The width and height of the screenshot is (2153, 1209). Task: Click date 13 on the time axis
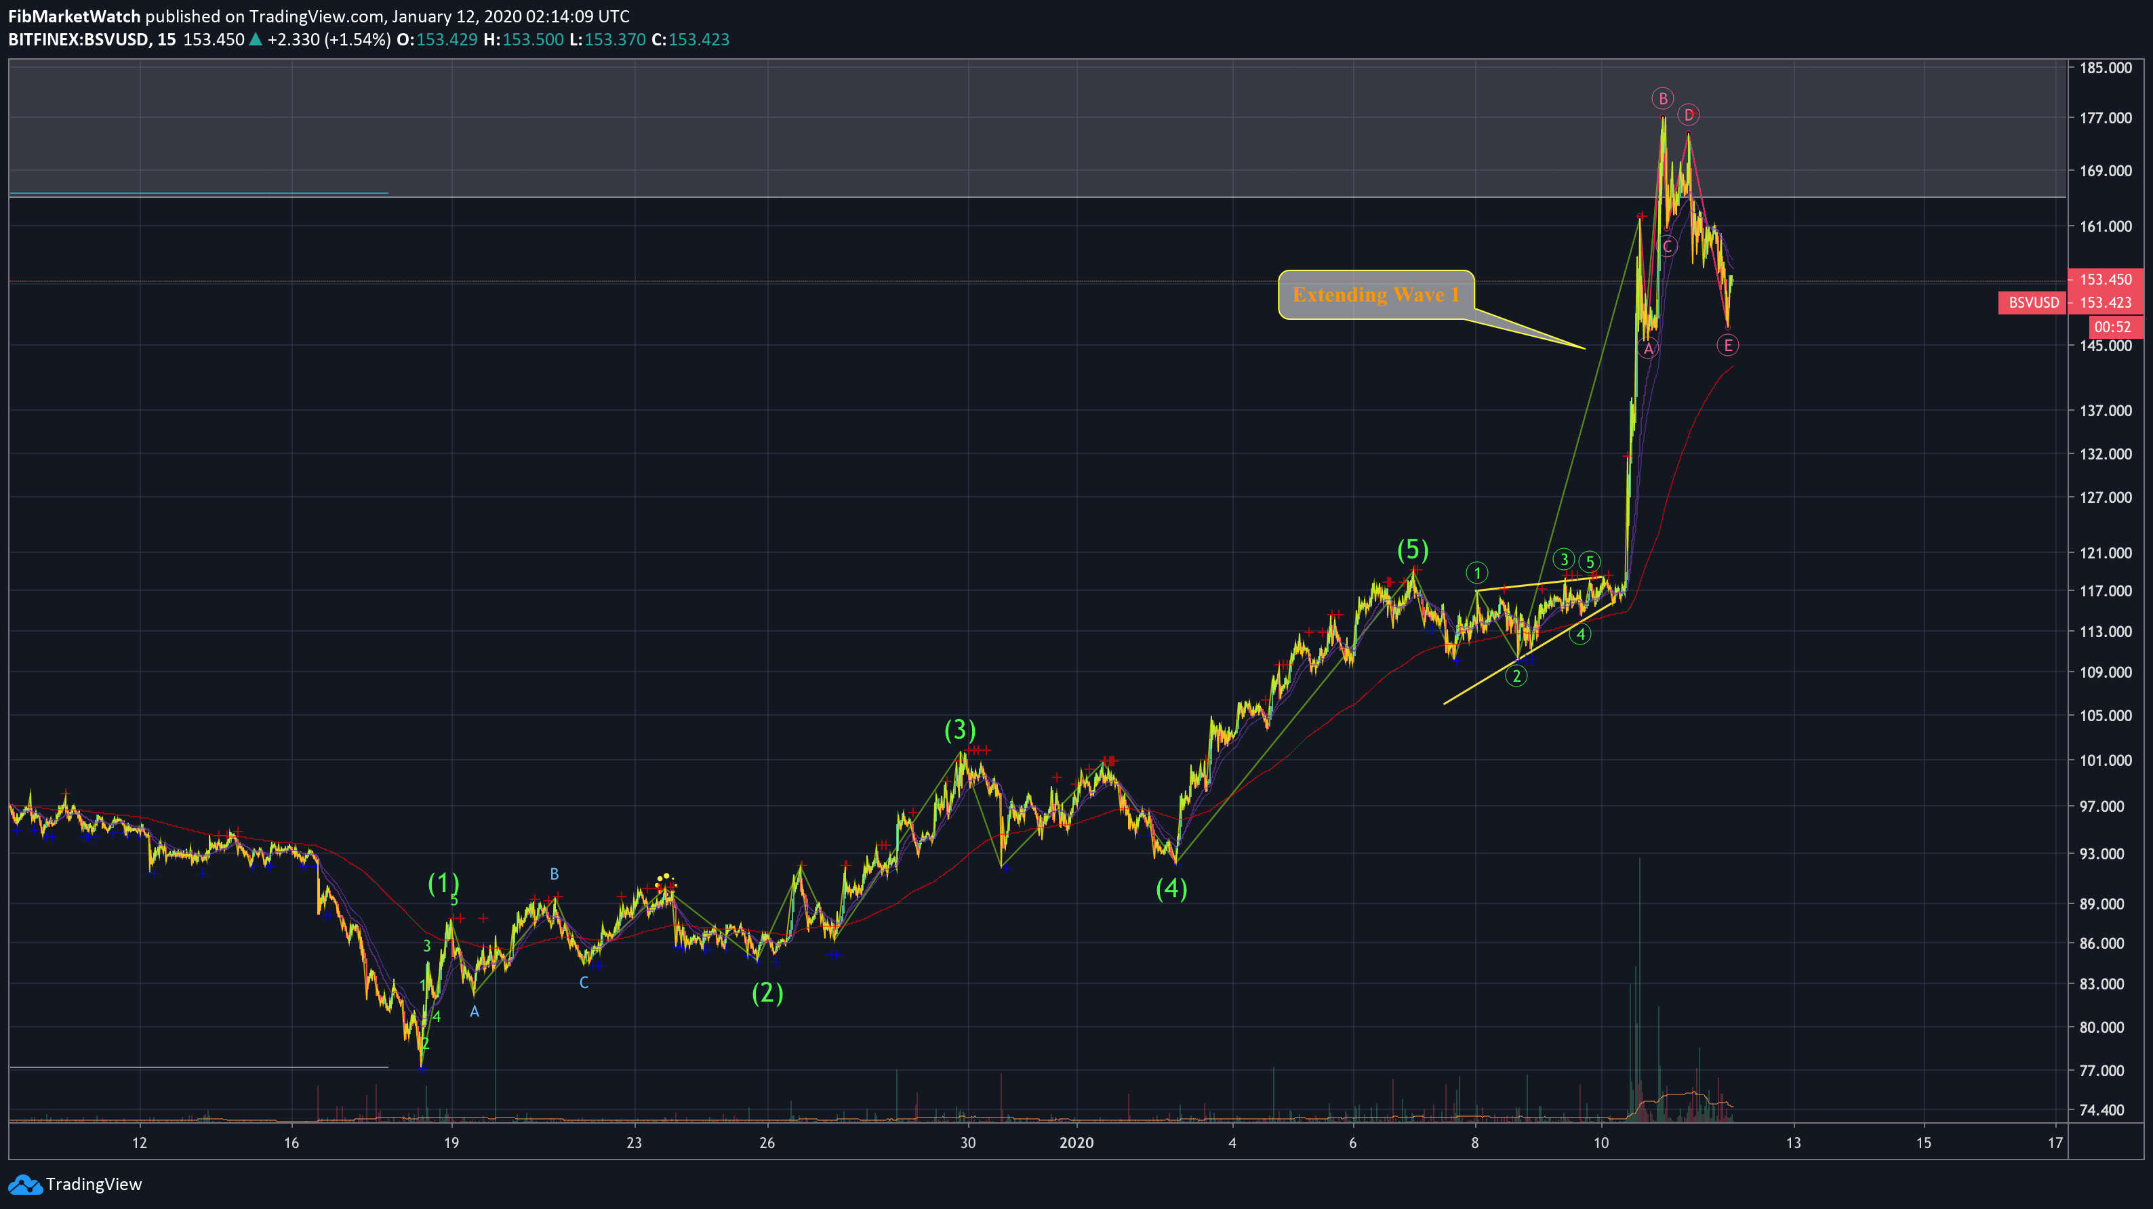(x=1794, y=1143)
